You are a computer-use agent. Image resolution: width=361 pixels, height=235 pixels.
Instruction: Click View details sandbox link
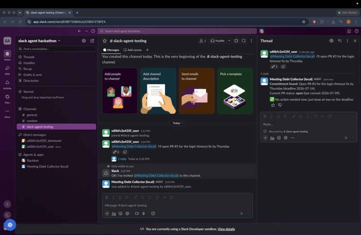226,229
